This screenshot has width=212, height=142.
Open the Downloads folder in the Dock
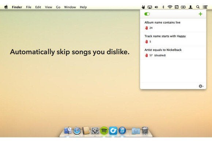point(136,131)
